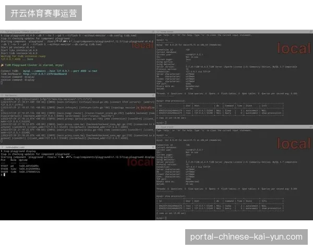This screenshot has width=313, height=250.
Task: Open the http://127.0.0.1:2379/dashboard link
Action: tap(45, 74)
